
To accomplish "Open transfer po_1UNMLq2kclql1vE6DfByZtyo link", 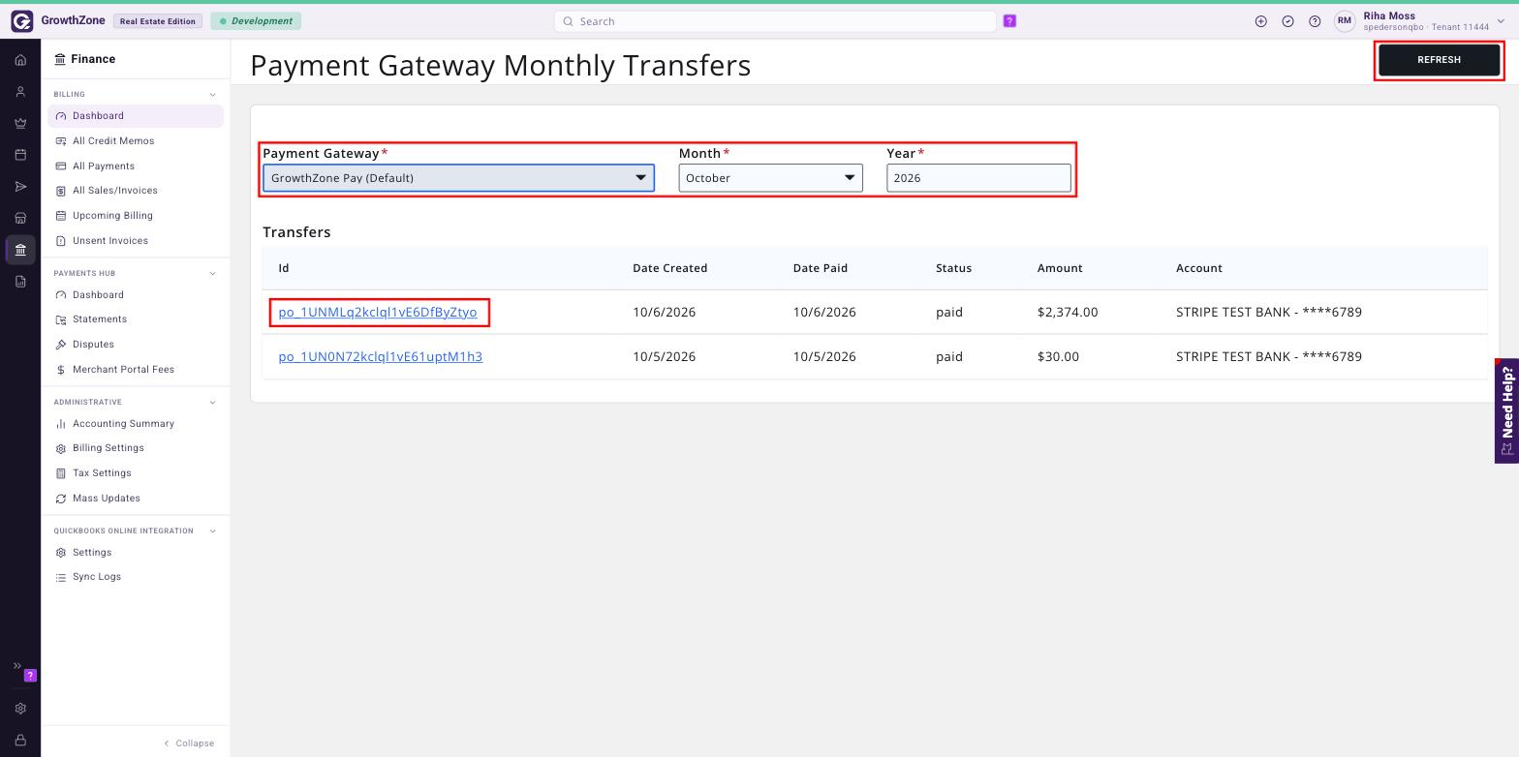I will (x=378, y=312).
